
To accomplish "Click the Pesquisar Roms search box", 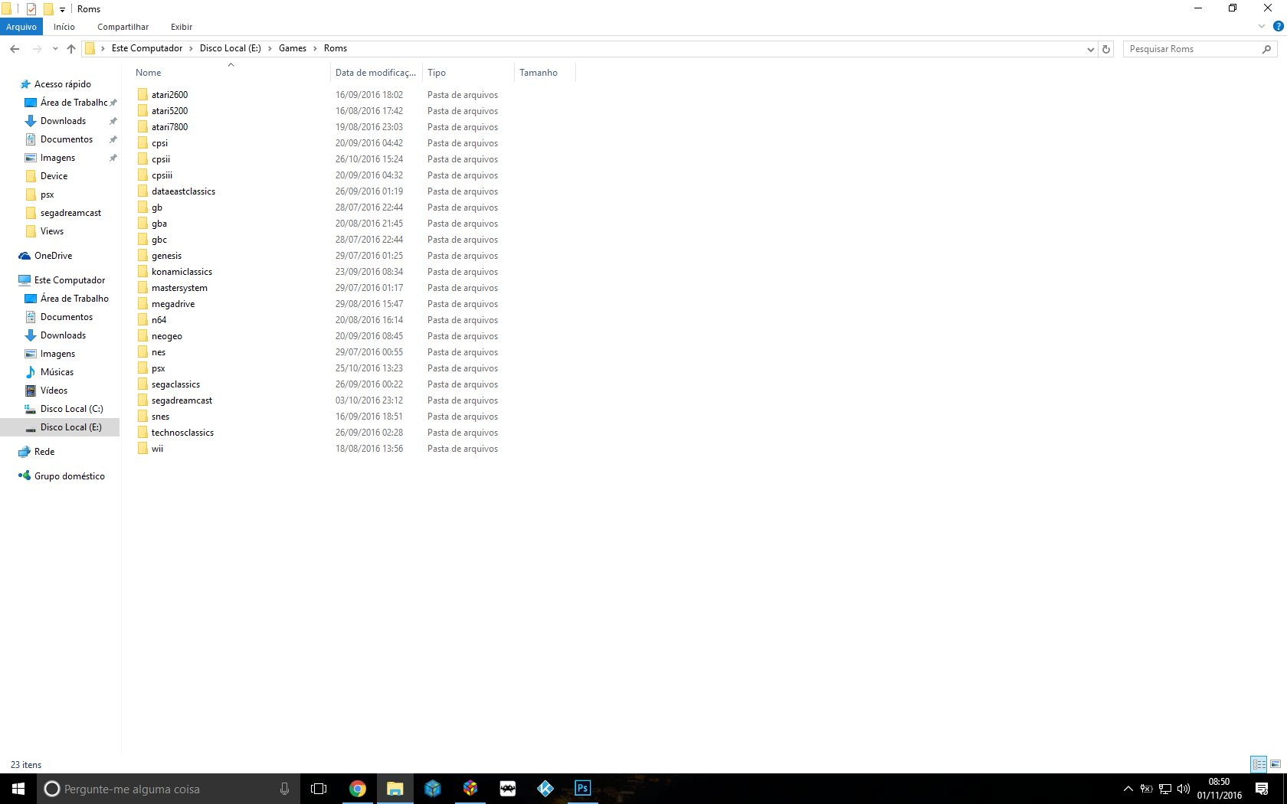I will [1192, 49].
